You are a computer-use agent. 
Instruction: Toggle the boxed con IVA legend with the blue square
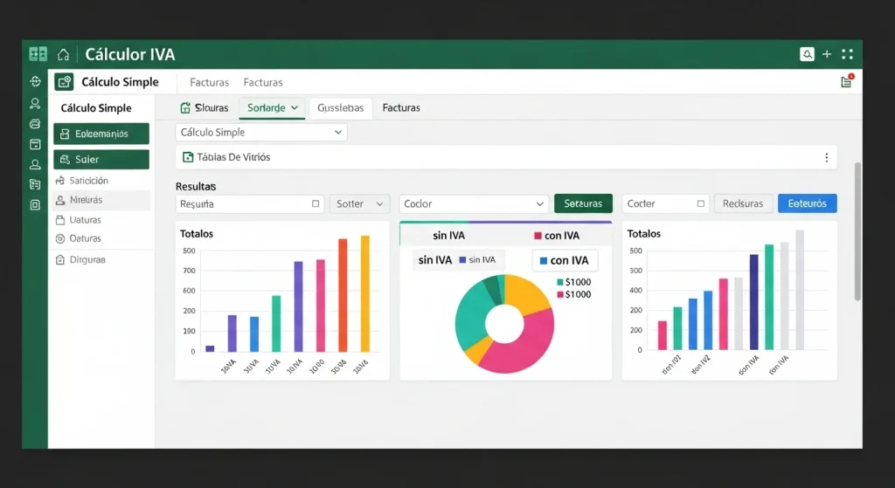point(565,260)
